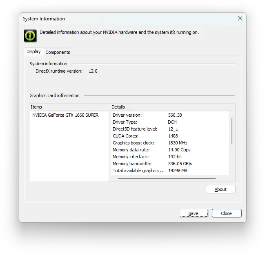Click the Items column header
Viewport: 265px width, 255px height.
pyautogui.click(x=36, y=107)
